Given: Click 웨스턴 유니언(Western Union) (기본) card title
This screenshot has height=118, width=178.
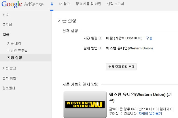Looking at the screenshot, I should point(140,98).
